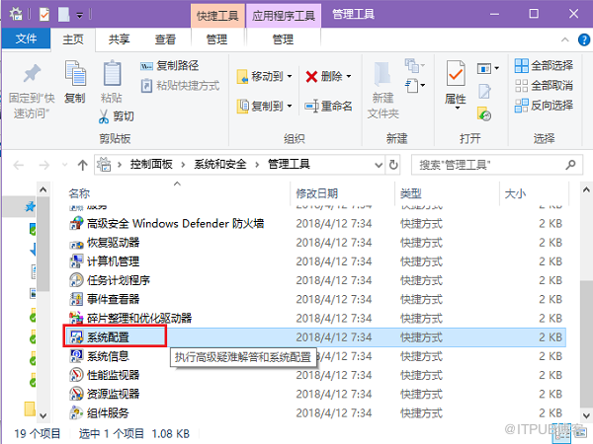This screenshot has width=593, height=444.
Task: Select the 资源监视器 shortcut icon
Action: [76, 394]
